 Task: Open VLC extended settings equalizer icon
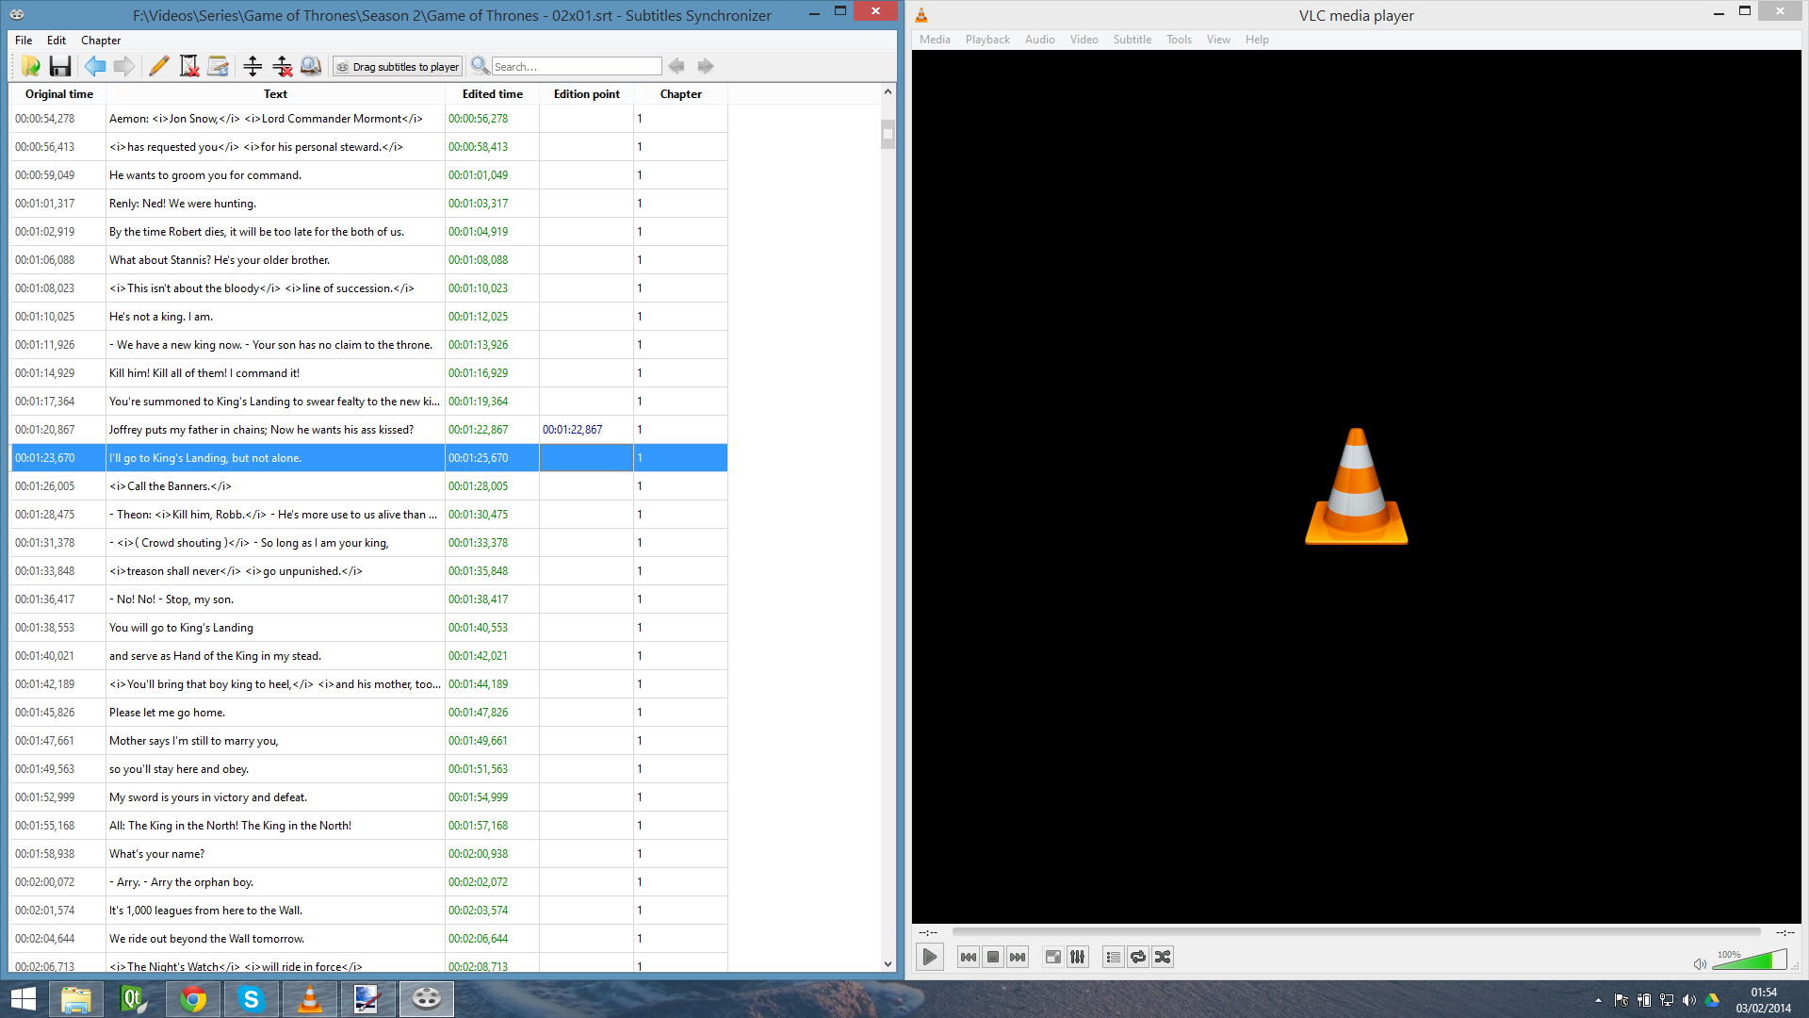point(1078,957)
